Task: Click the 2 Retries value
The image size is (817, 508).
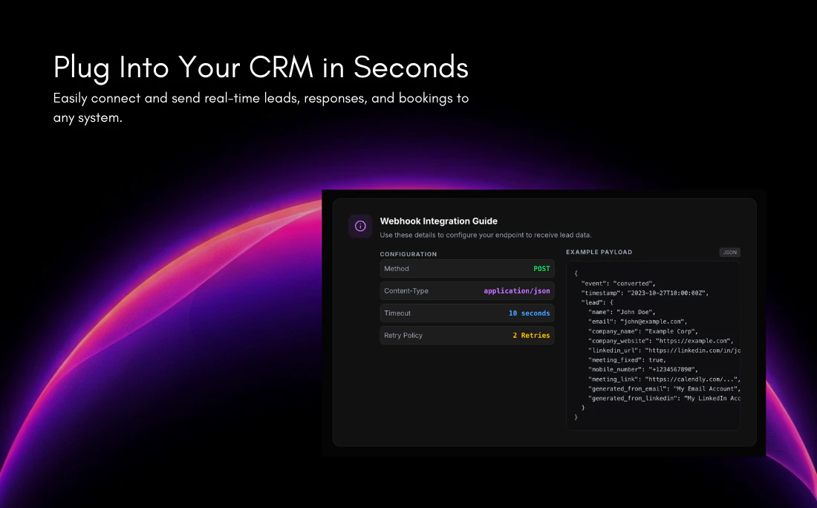Action: click(532, 335)
